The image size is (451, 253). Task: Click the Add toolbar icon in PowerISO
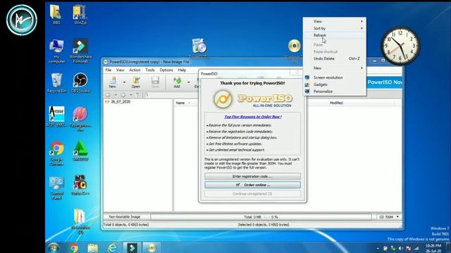pyautogui.click(x=177, y=82)
